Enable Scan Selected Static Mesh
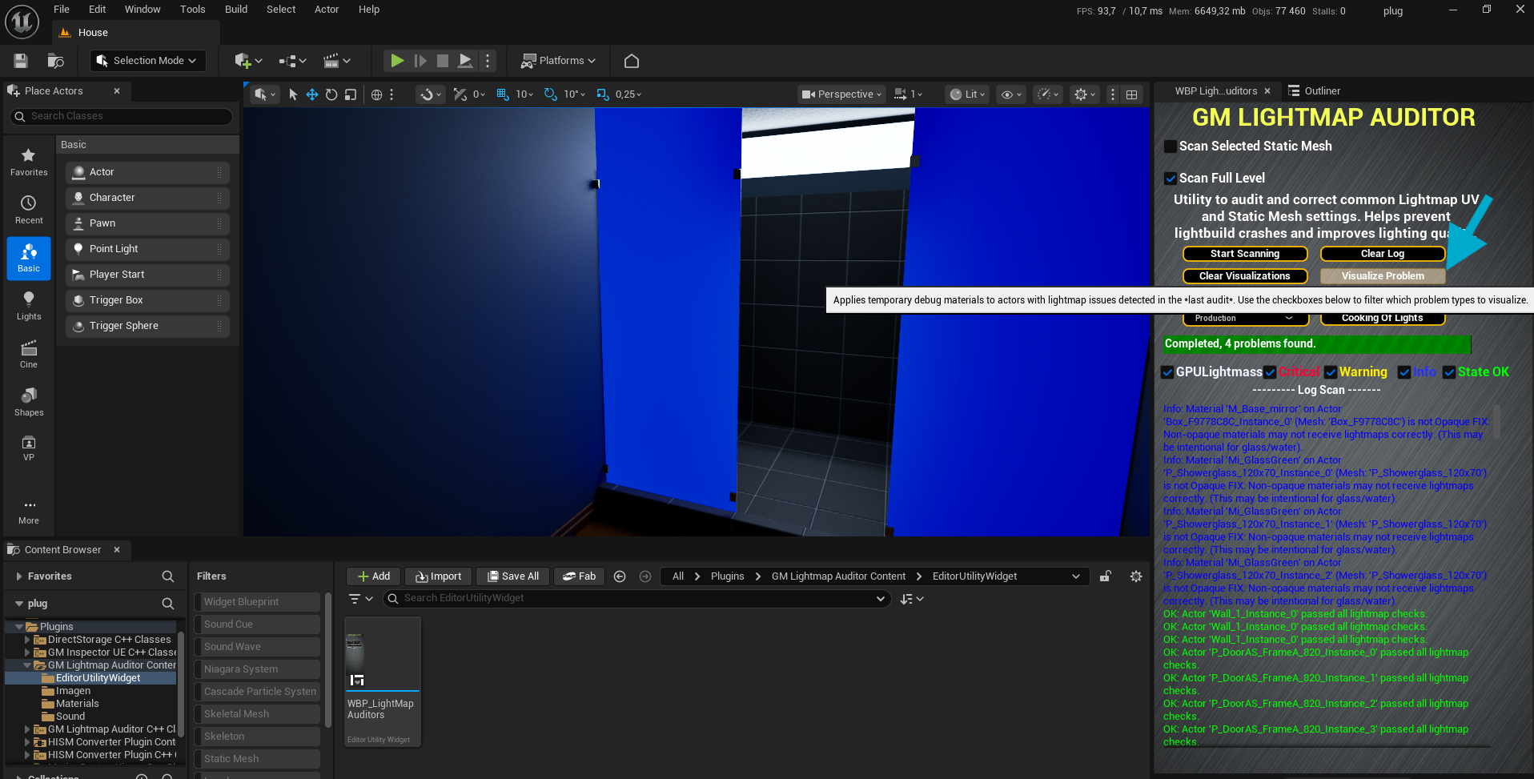 [1171, 146]
